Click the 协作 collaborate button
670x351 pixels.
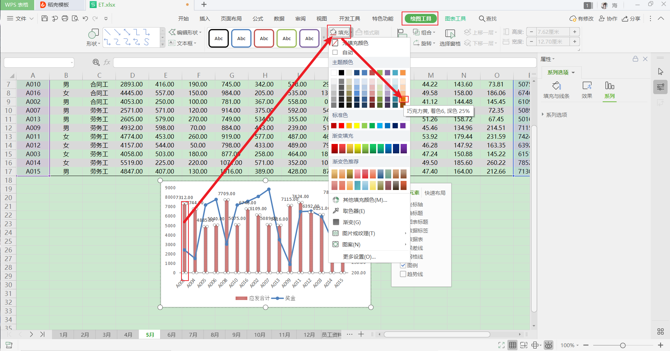608,18
